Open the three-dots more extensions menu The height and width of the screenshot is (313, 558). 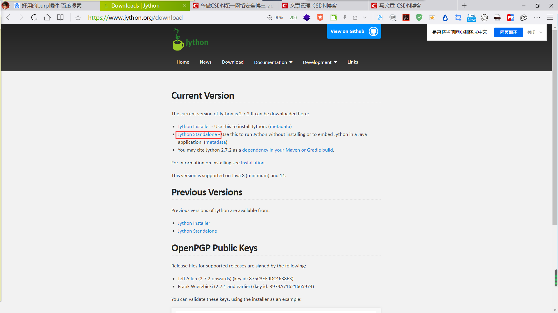click(x=537, y=18)
